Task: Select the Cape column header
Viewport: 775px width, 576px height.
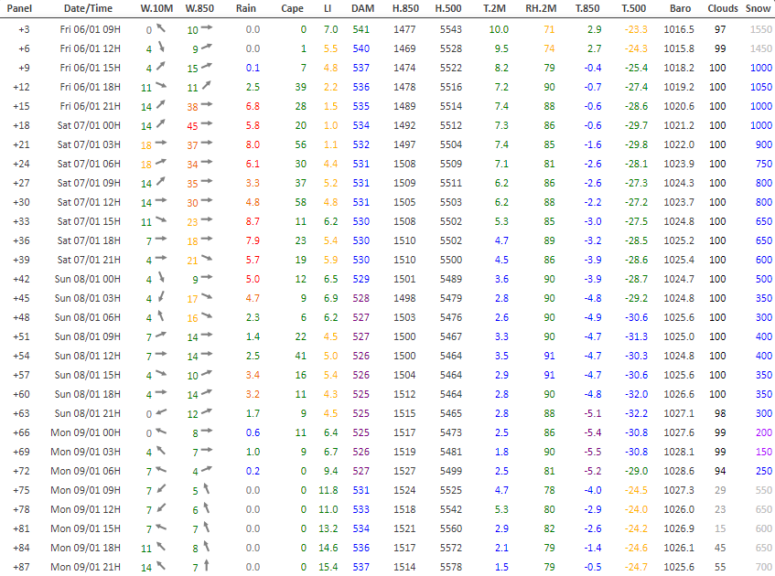Action: [x=292, y=8]
